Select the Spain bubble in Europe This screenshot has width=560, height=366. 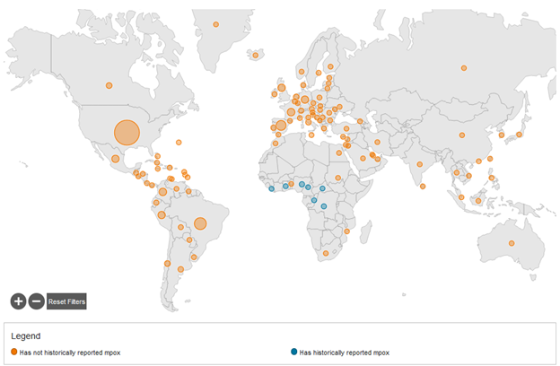(281, 126)
